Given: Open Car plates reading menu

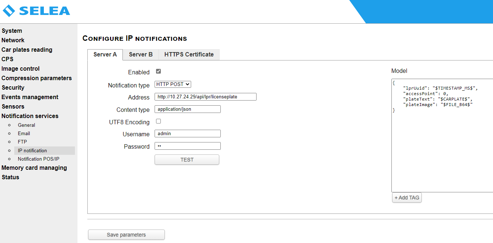Looking at the screenshot, I should click(x=27, y=50).
